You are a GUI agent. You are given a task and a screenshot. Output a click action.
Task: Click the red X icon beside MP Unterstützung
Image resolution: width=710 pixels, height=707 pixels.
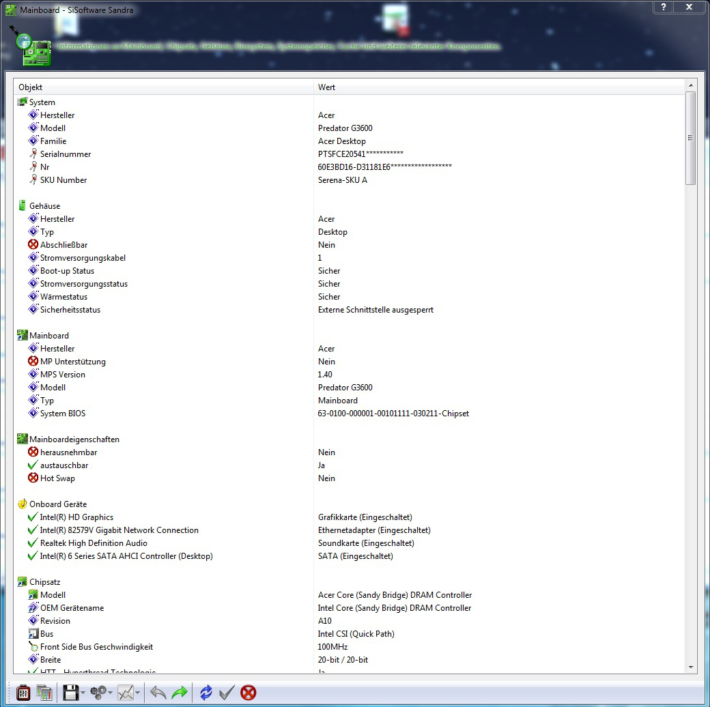click(x=33, y=361)
